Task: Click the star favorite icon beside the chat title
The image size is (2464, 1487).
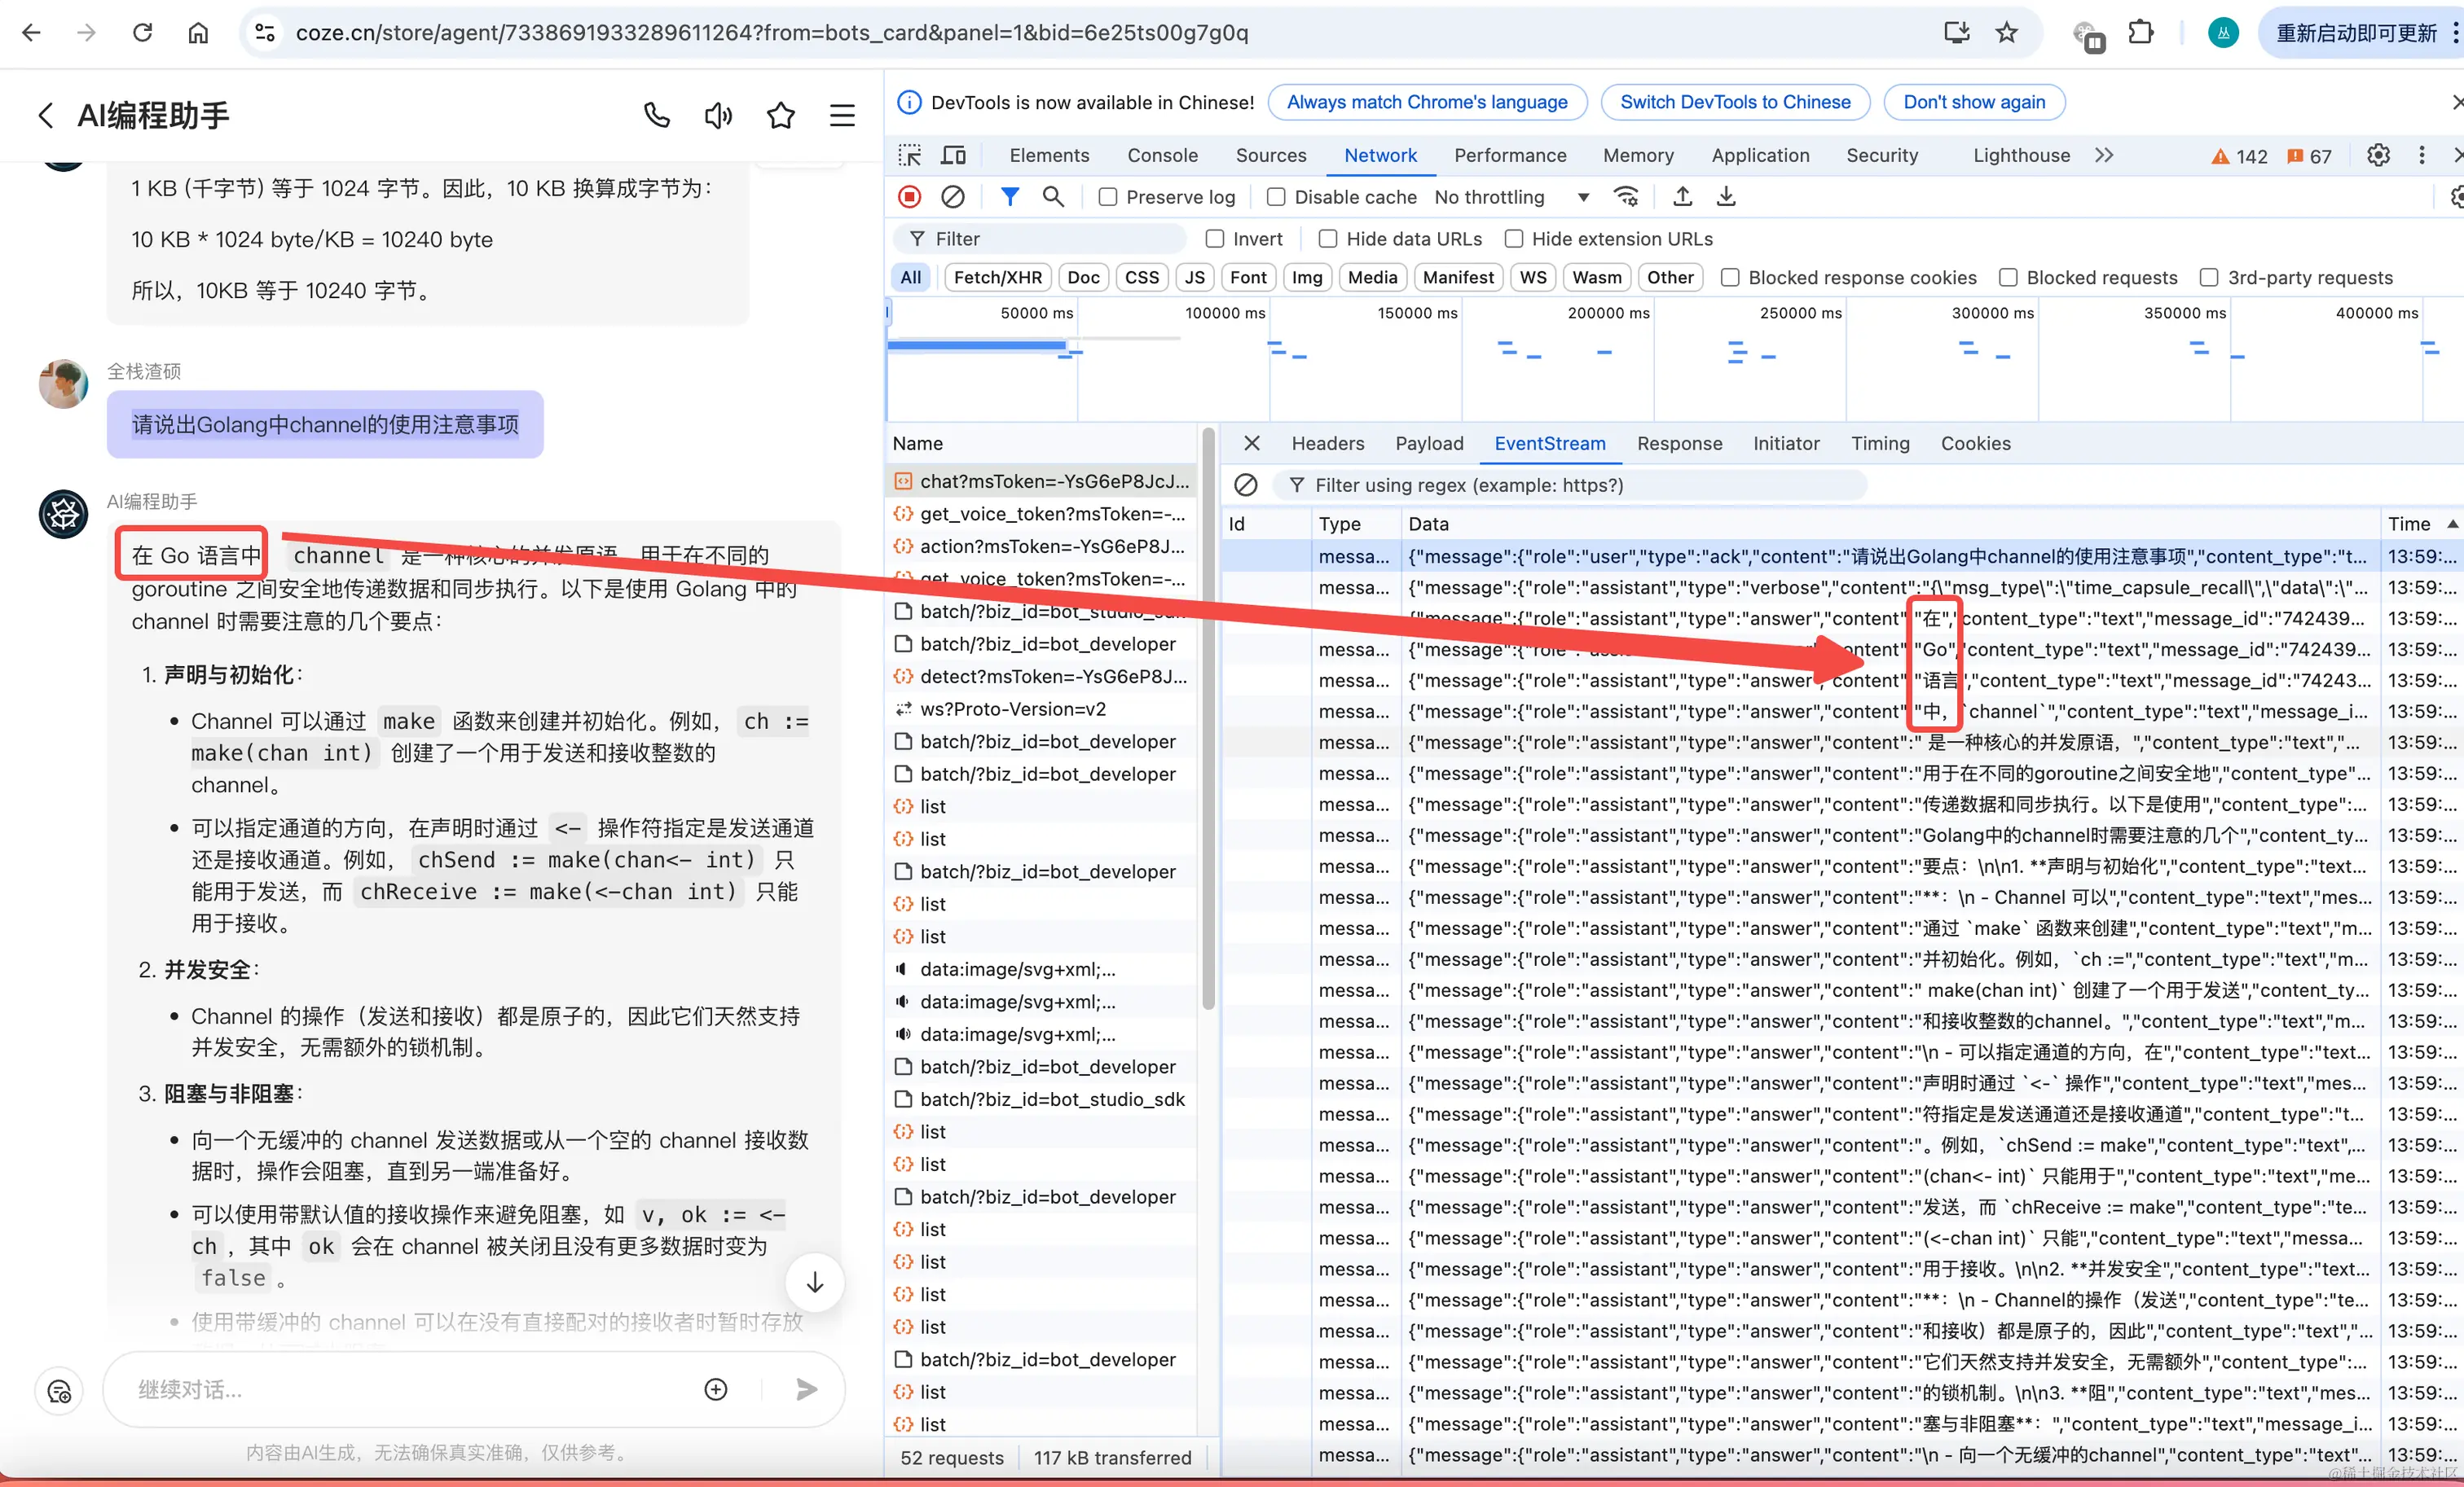Action: click(x=780, y=116)
